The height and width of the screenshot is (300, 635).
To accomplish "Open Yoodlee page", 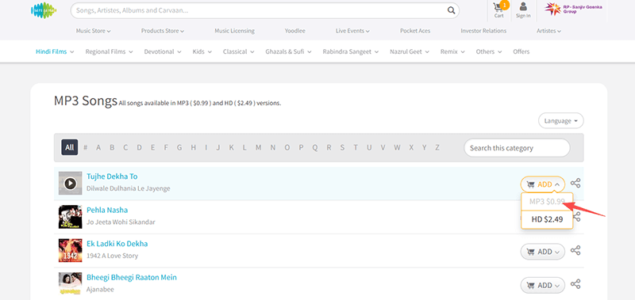I will click(294, 31).
